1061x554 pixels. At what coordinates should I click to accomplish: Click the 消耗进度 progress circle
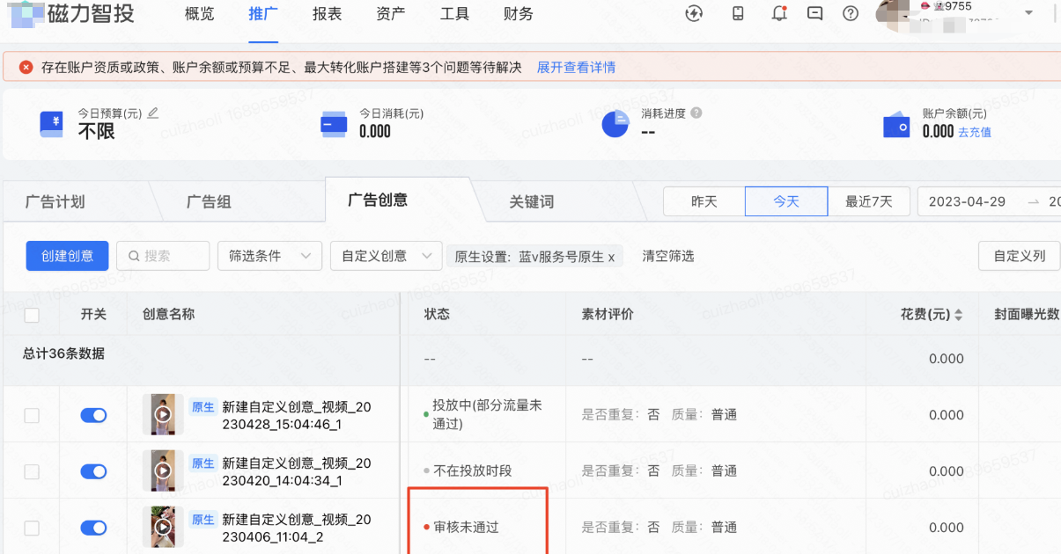point(615,123)
